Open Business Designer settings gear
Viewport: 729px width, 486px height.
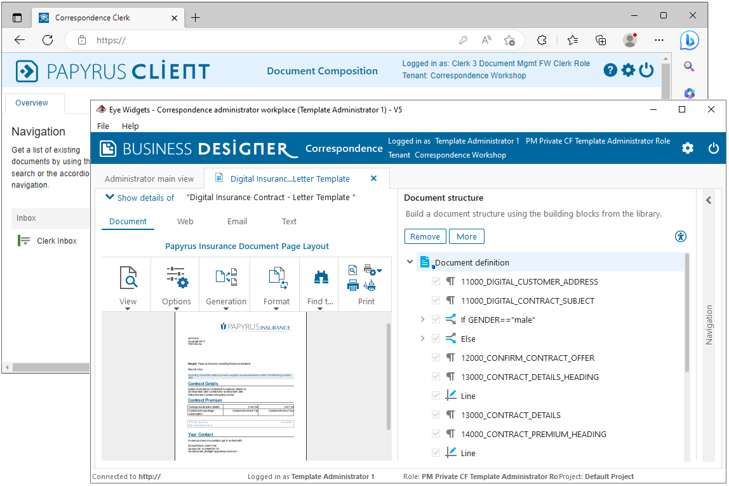pos(687,148)
